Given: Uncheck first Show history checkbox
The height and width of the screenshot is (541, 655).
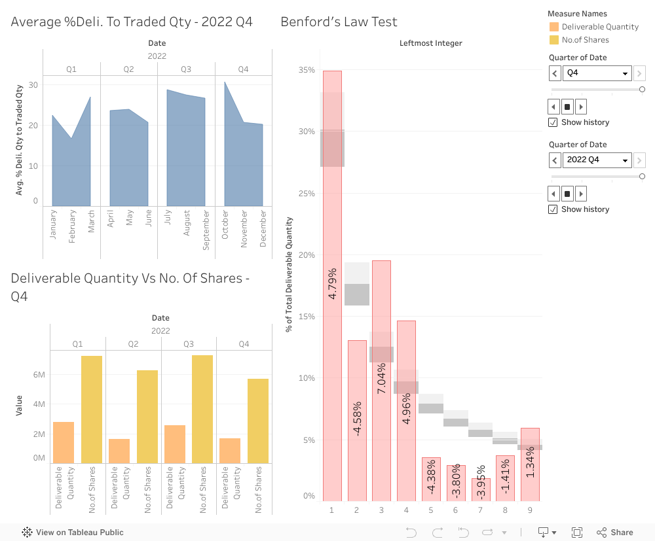Looking at the screenshot, I should pyautogui.click(x=553, y=122).
